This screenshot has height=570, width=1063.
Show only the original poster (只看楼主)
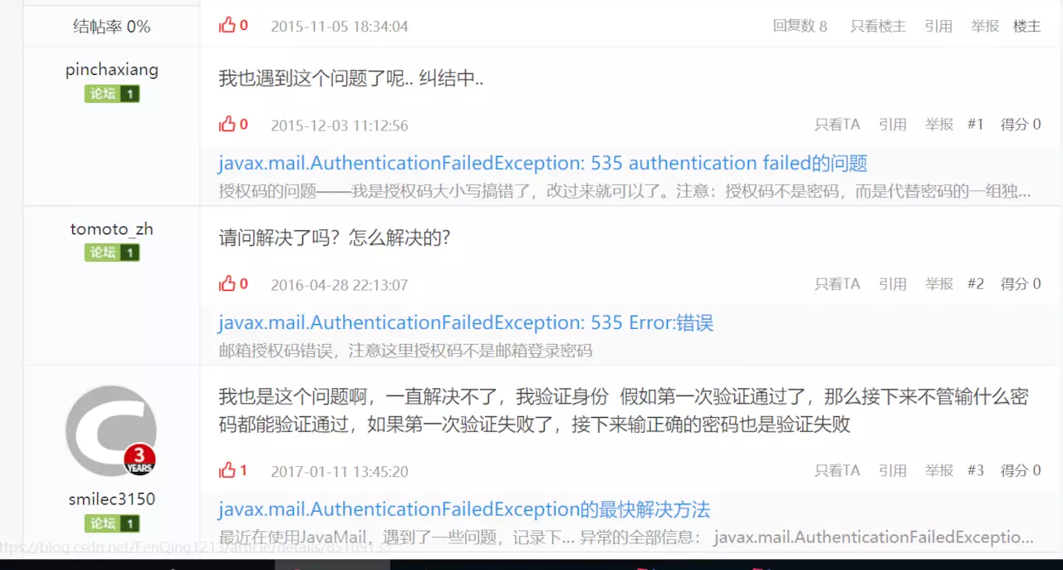[878, 27]
